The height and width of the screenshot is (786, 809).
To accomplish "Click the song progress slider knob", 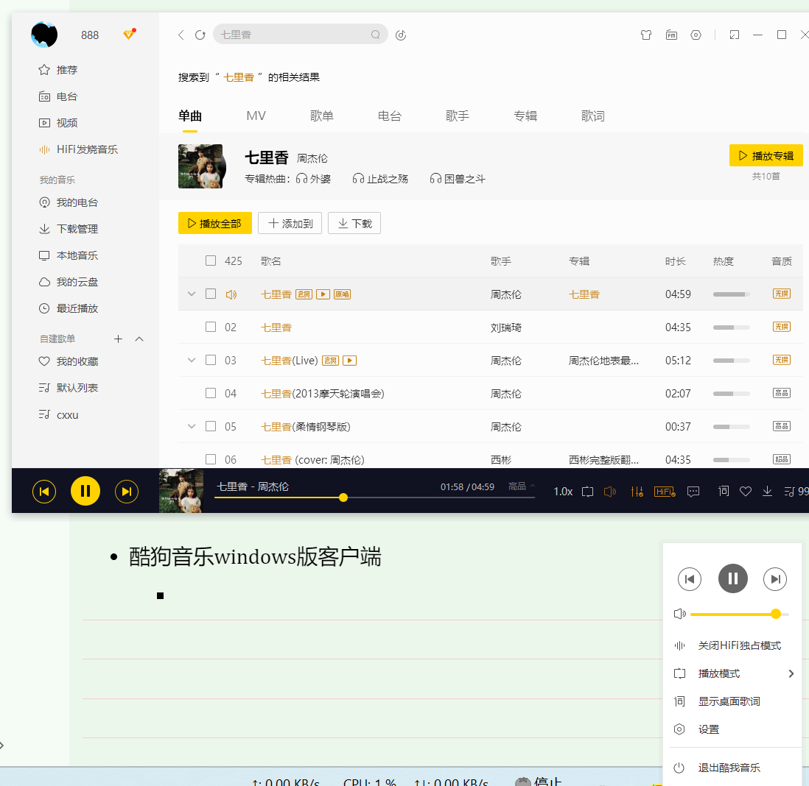I will click(343, 498).
